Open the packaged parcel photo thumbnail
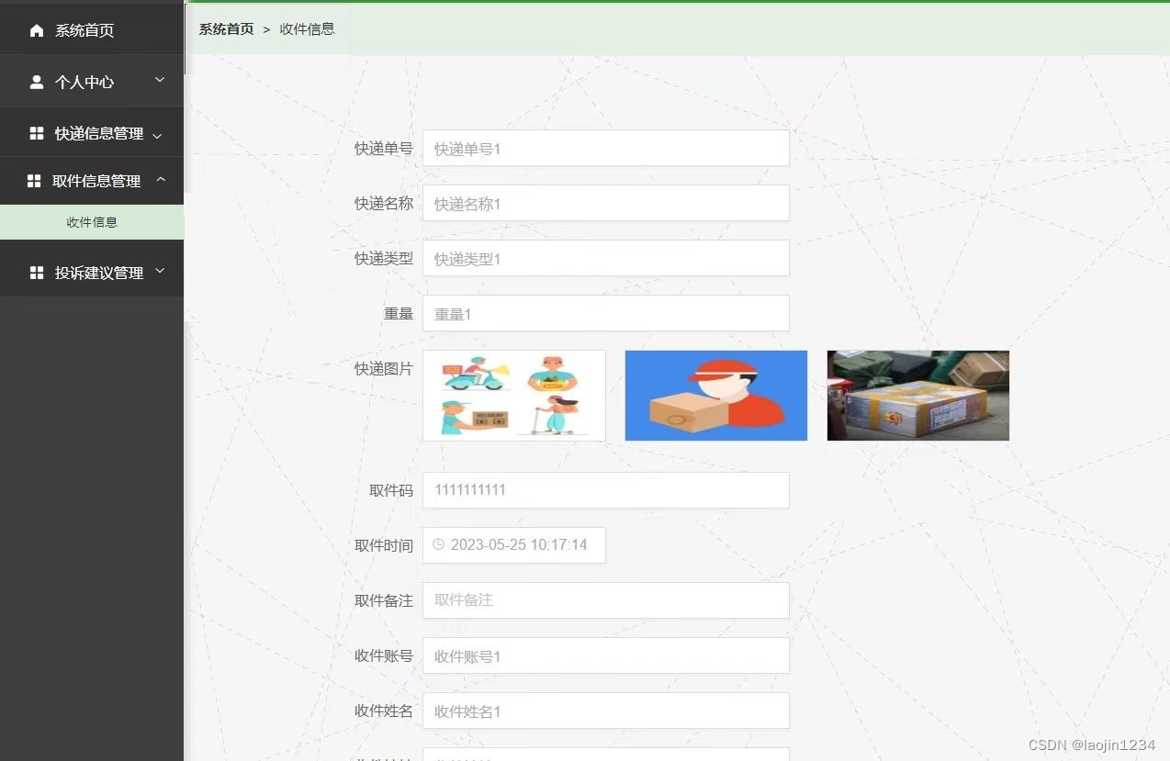The width and height of the screenshot is (1170, 761). click(917, 395)
